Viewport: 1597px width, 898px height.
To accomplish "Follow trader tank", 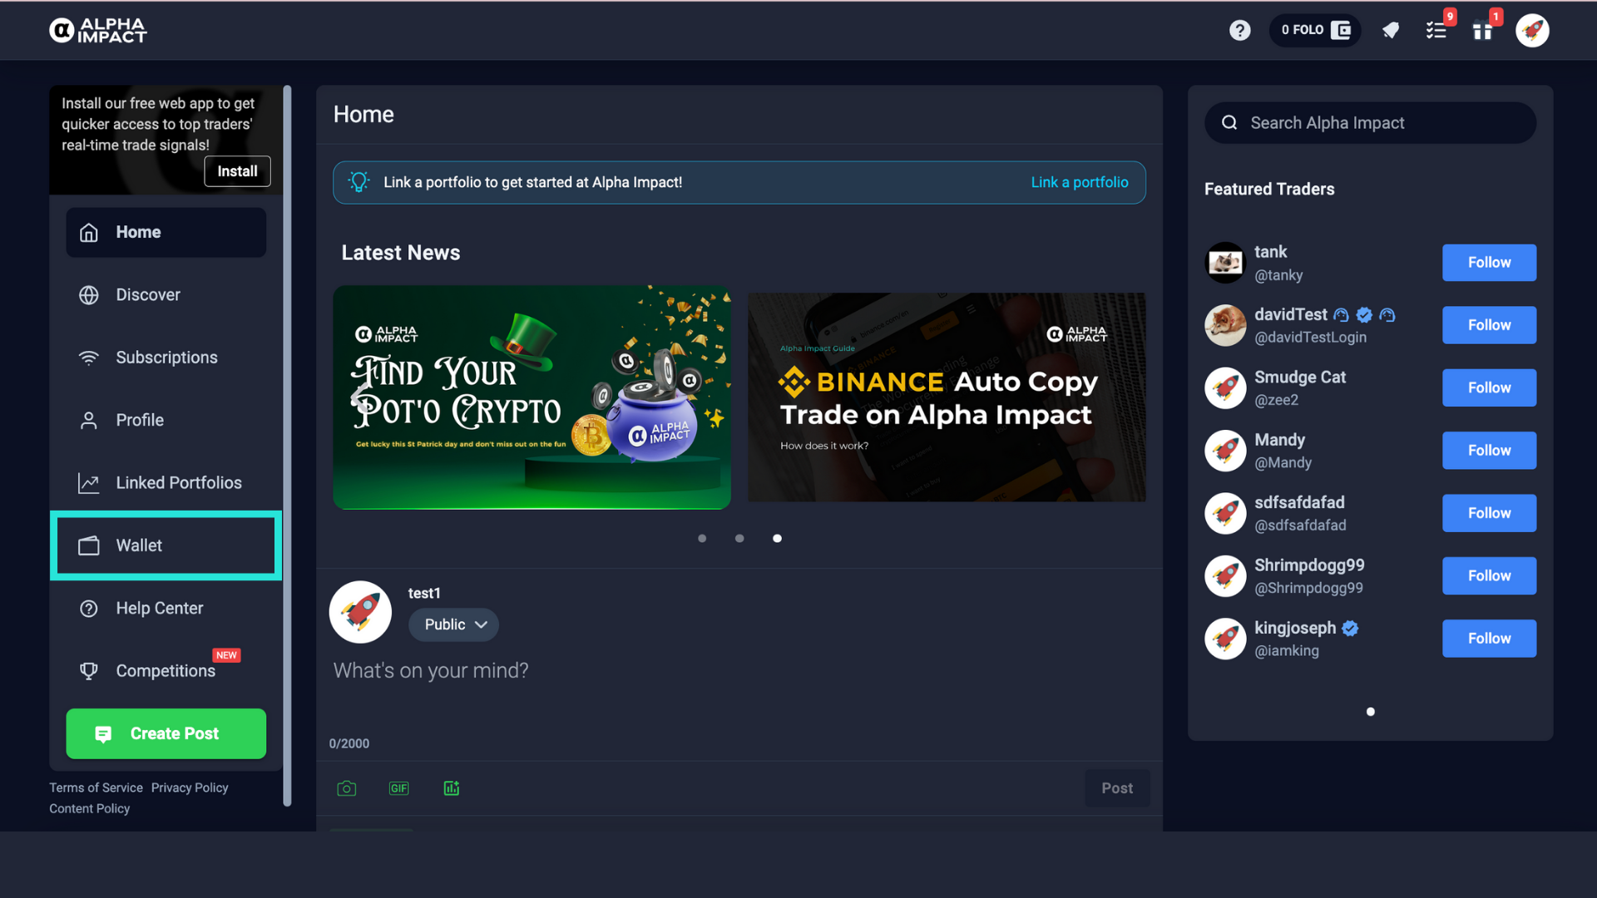I will (x=1489, y=263).
